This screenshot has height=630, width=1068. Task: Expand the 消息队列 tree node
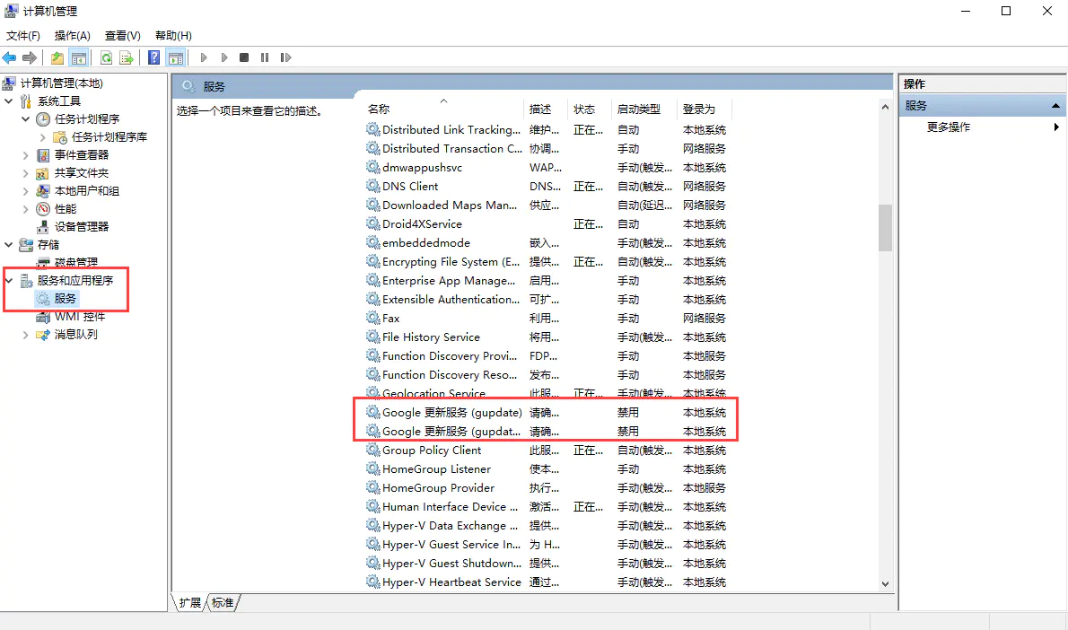pos(26,335)
